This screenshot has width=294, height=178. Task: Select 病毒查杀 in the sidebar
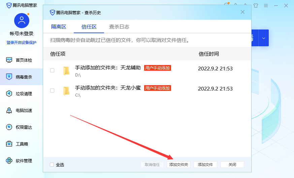tap(21, 77)
